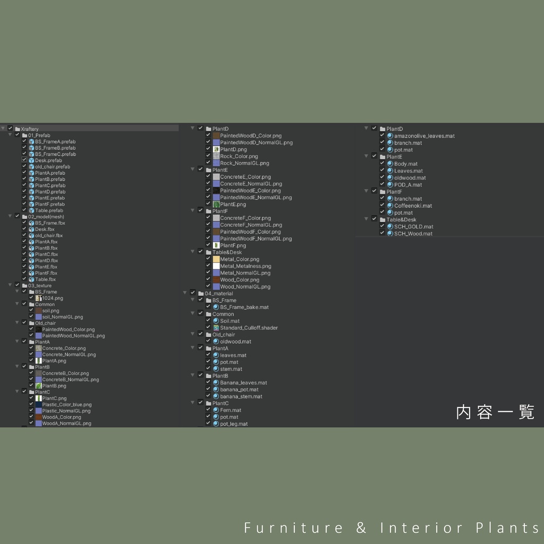Image resolution: width=544 pixels, height=544 pixels.
Task: Toggle the banana_pot.mat checkbox
Action: point(208,389)
